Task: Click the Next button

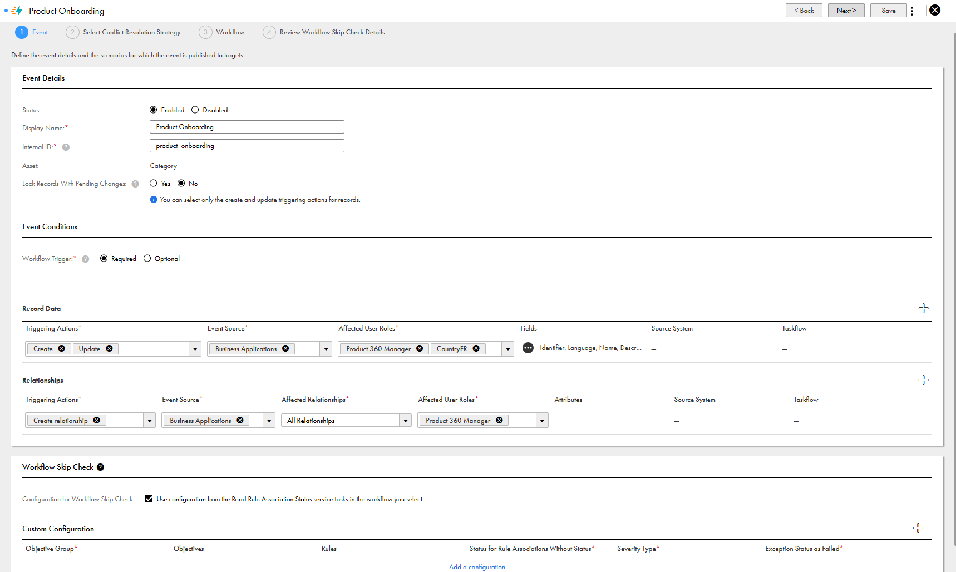Action: click(x=846, y=11)
